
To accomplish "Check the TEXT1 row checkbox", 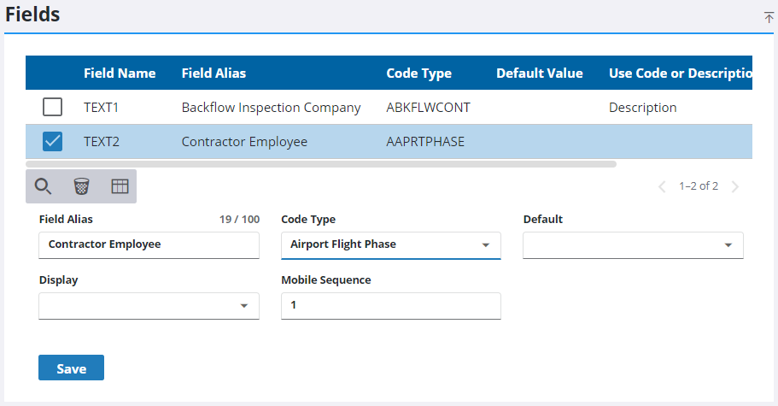I will point(53,108).
